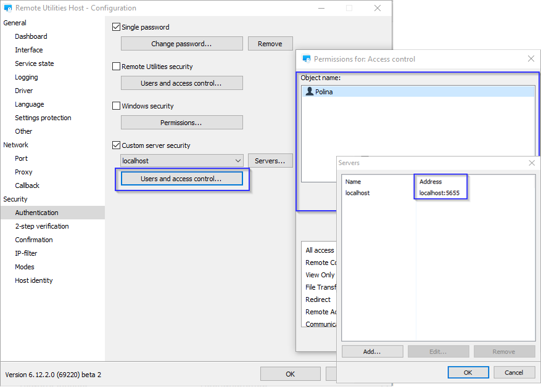
Task: Open the Dashboard settings page
Action: click(x=31, y=36)
